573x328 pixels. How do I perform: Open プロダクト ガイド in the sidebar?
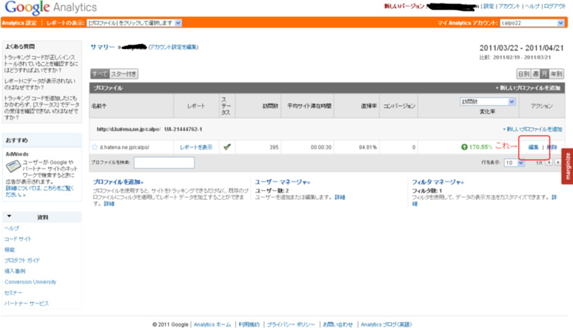pyautogui.click(x=22, y=260)
